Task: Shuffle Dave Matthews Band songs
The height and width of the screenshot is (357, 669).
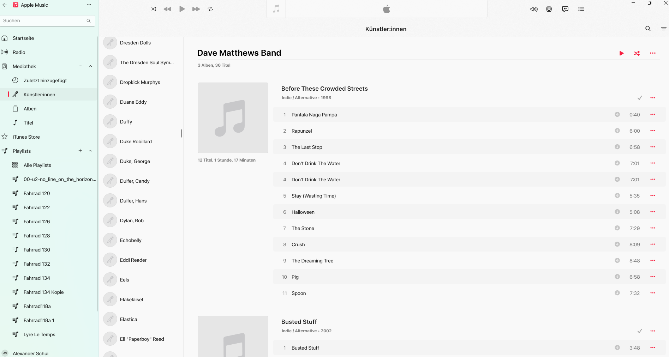Action: pyautogui.click(x=637, y=53)
